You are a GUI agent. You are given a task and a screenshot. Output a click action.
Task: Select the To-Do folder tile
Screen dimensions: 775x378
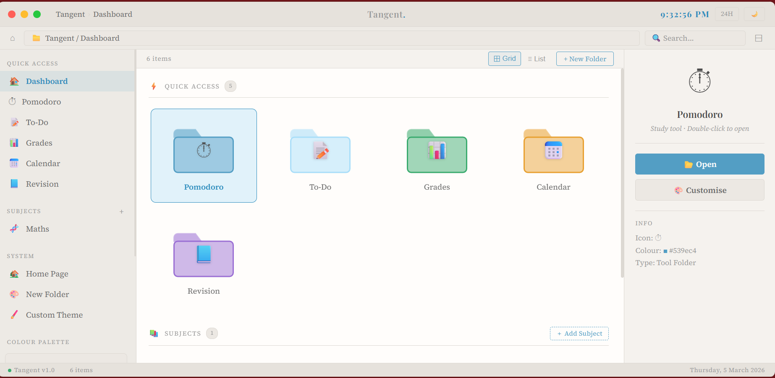(x=320, y=156)
